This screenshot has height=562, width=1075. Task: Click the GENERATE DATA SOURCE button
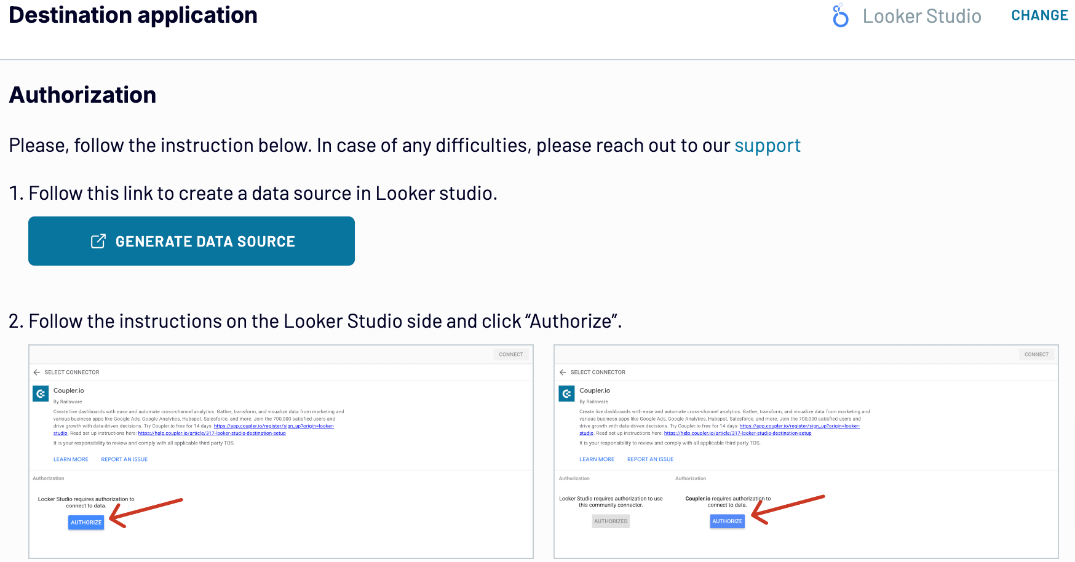pyautogui.click(x=191, y=241)
